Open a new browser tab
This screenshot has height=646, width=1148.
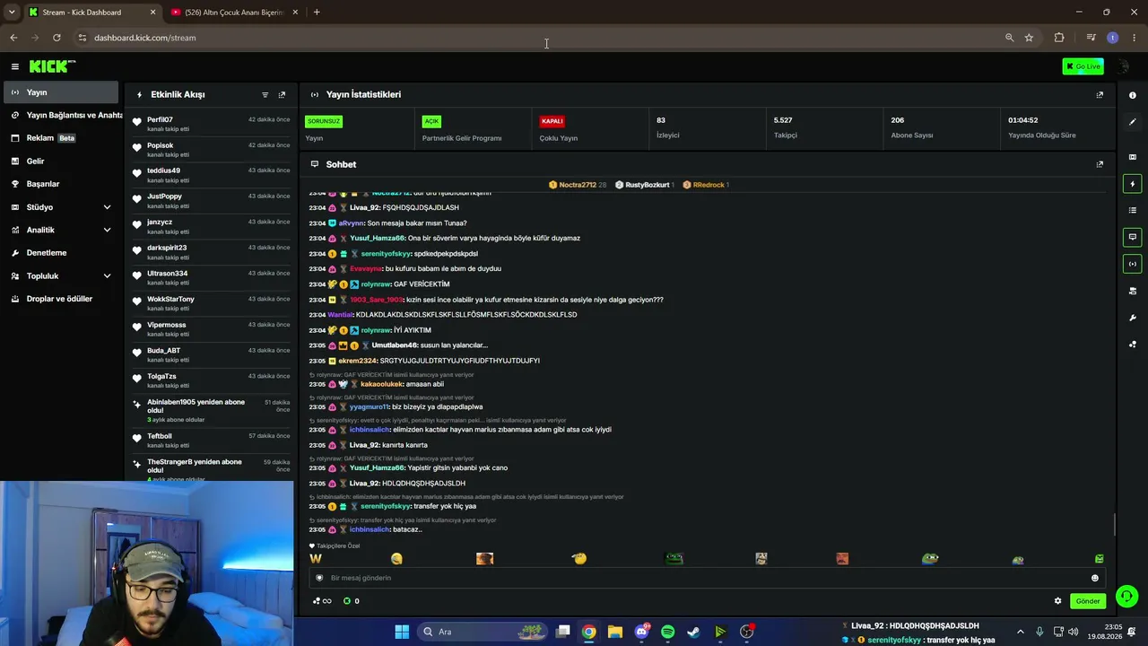click(x=317, y=13)
